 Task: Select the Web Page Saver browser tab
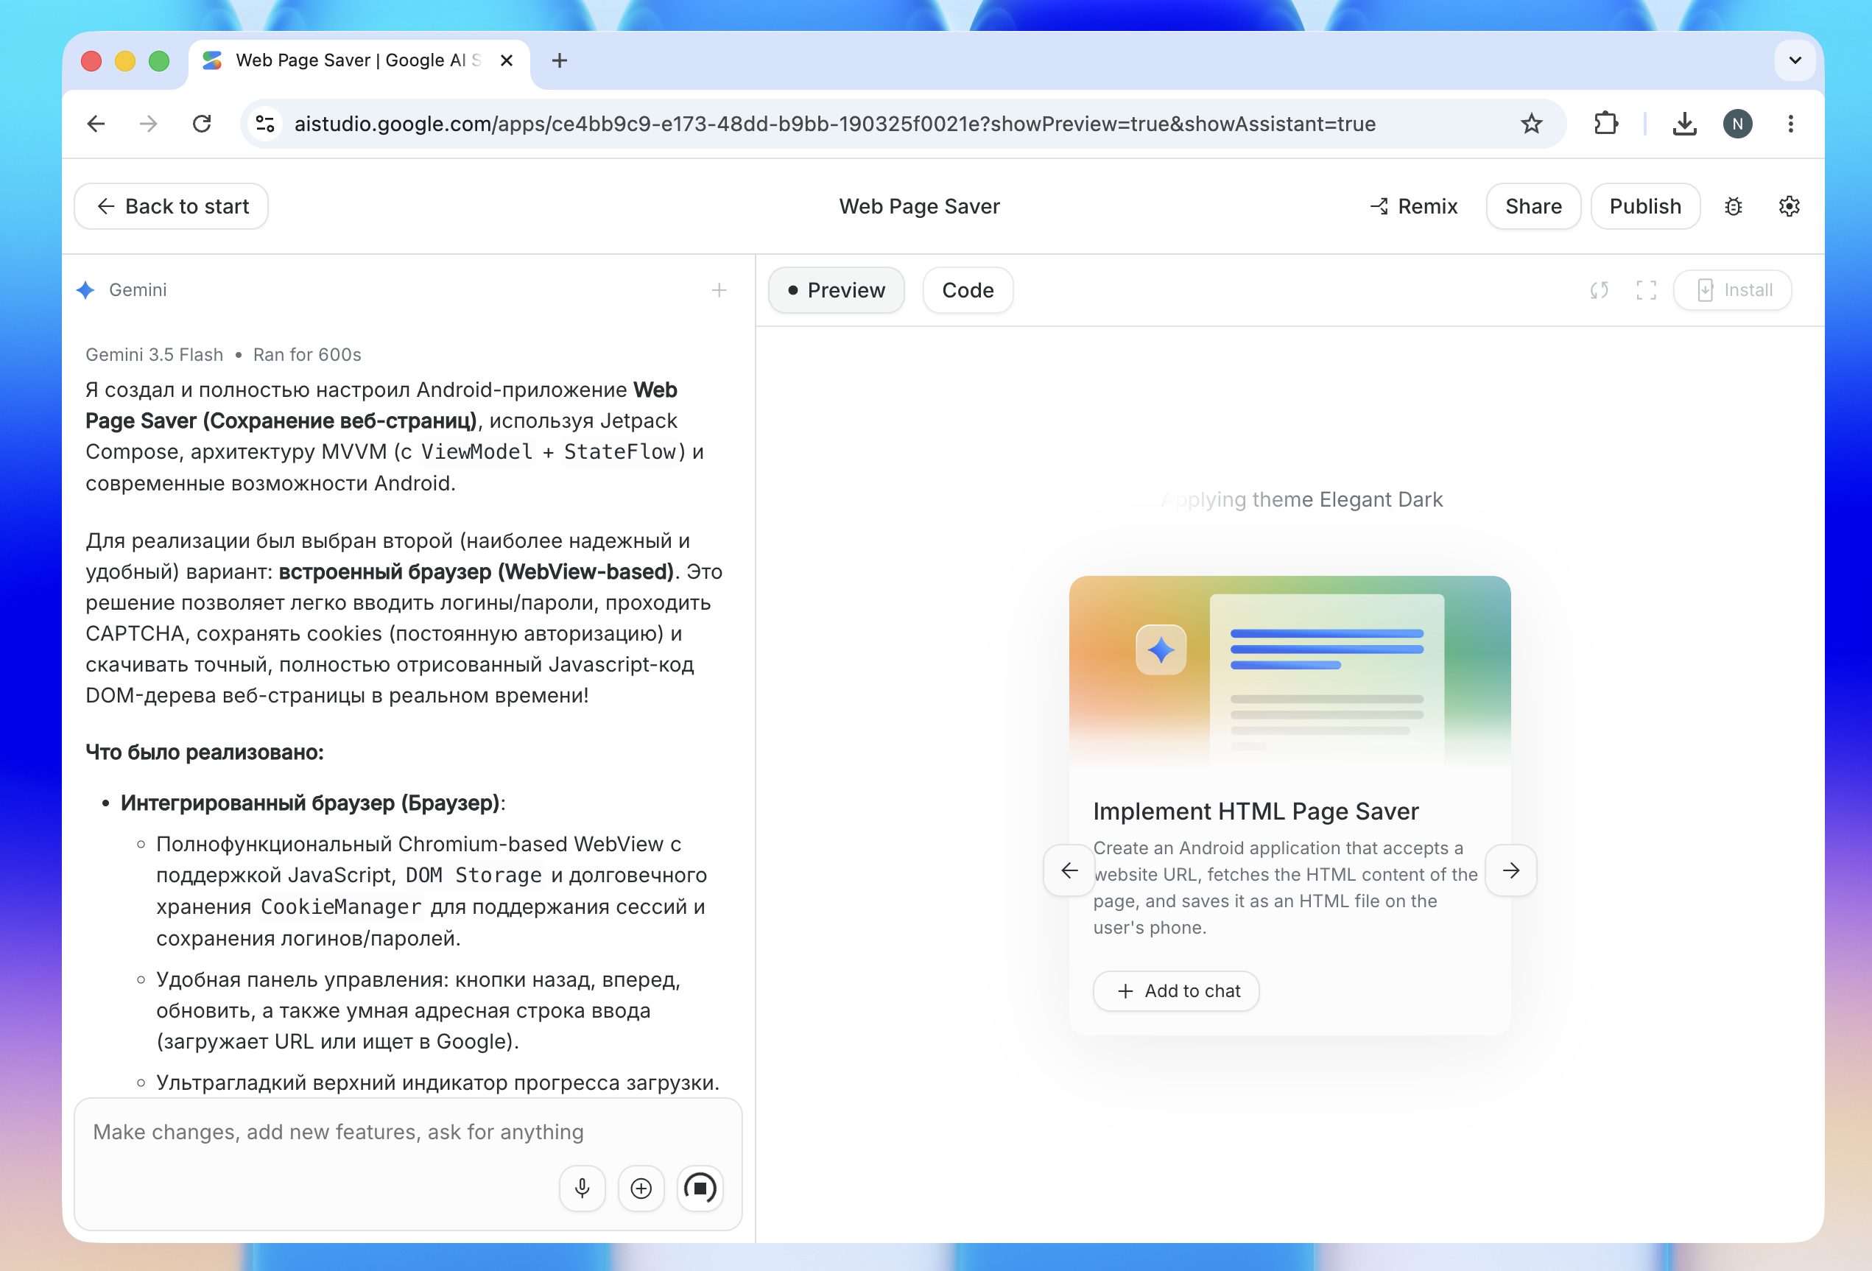(359, 60)
